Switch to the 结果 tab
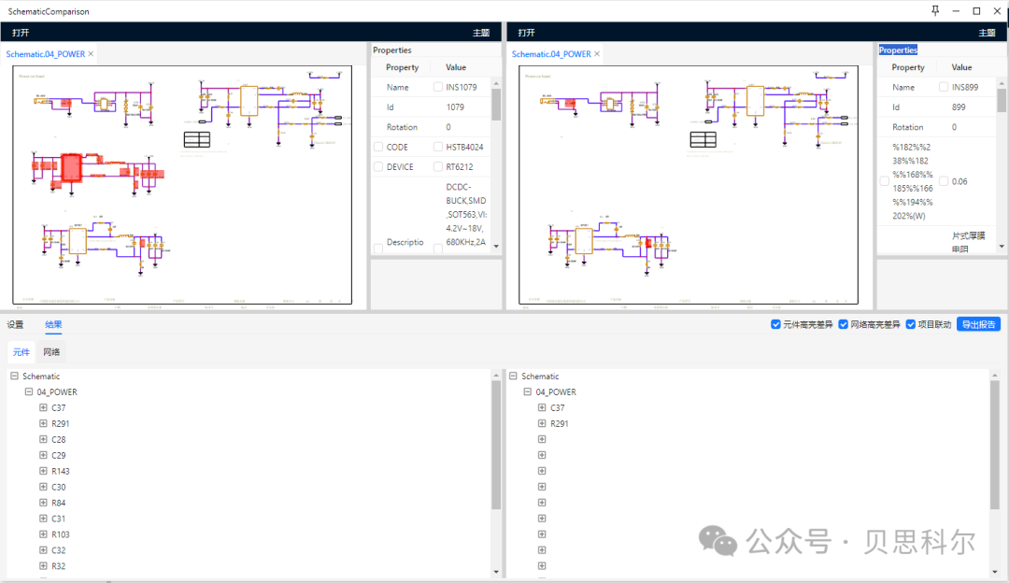 click(53, 324)
